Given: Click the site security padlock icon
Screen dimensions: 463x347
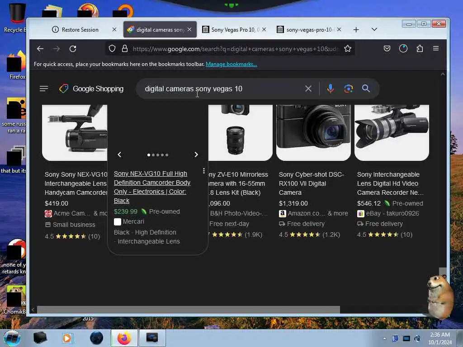Looking at the screenshot, I should coord(125,48).
